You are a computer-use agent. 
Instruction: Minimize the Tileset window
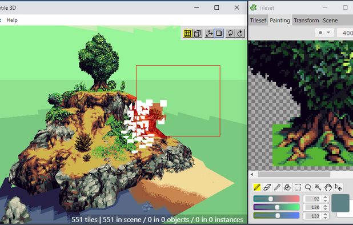[x=325, y=7]
